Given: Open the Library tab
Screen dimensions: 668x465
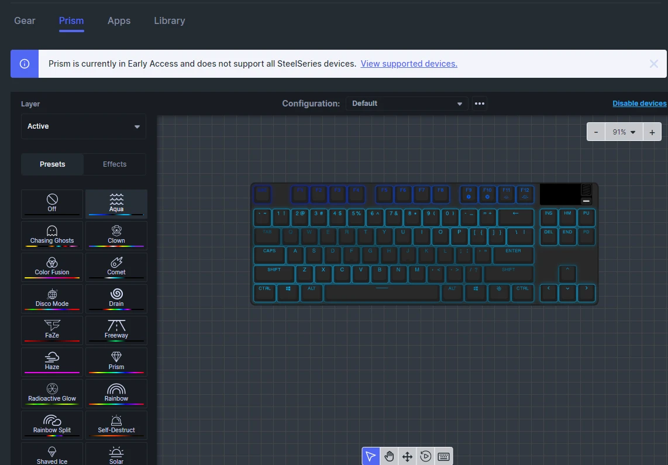Looking at the screenshot, I should coord(170,20).
